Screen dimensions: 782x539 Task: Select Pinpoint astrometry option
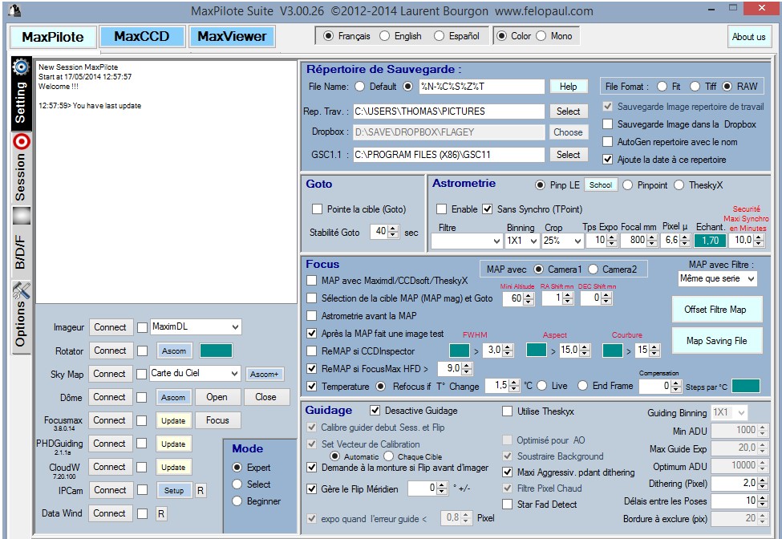(645, 185)
